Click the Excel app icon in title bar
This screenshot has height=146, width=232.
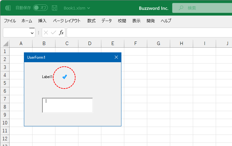click(x=8, y=8)
